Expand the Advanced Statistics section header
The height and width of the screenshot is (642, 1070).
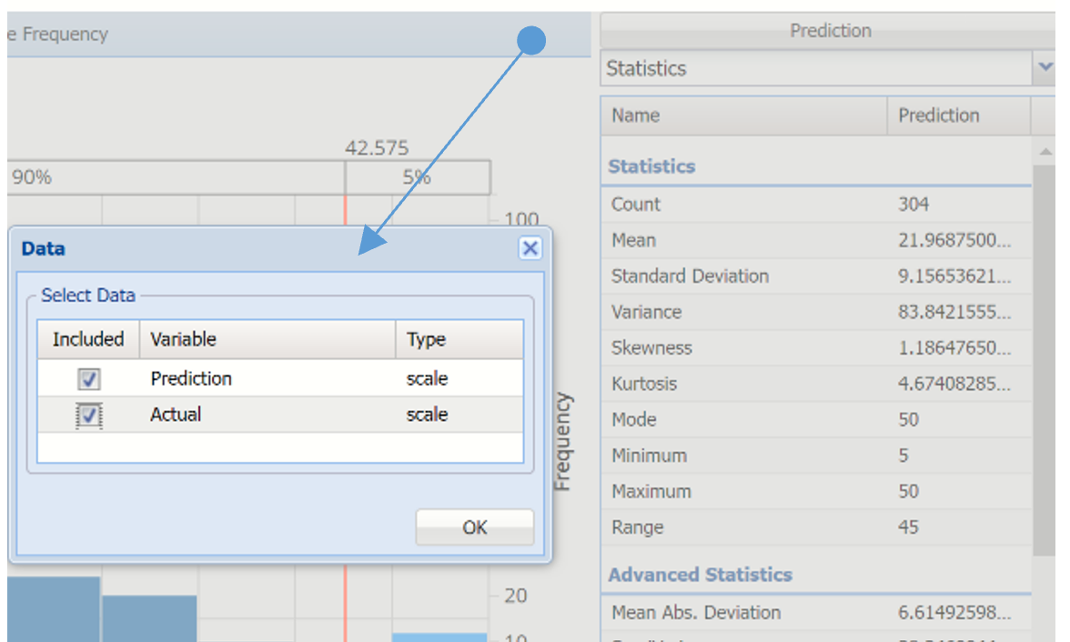pyautogui.click(x=700, y=575)
